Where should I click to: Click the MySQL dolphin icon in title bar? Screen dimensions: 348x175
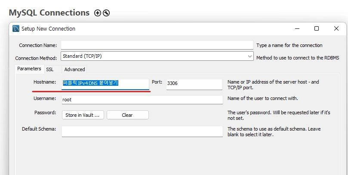coord(16,29)
